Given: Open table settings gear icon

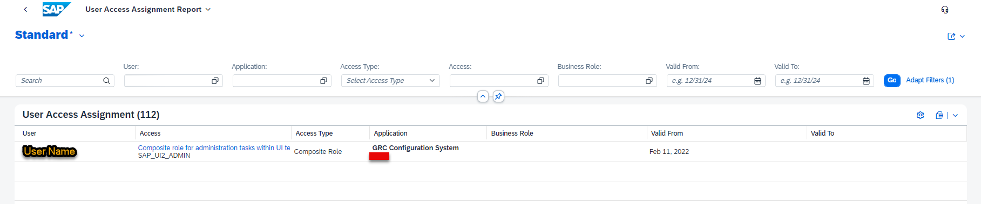Looking at the screenshot, I should pos(921,115).
